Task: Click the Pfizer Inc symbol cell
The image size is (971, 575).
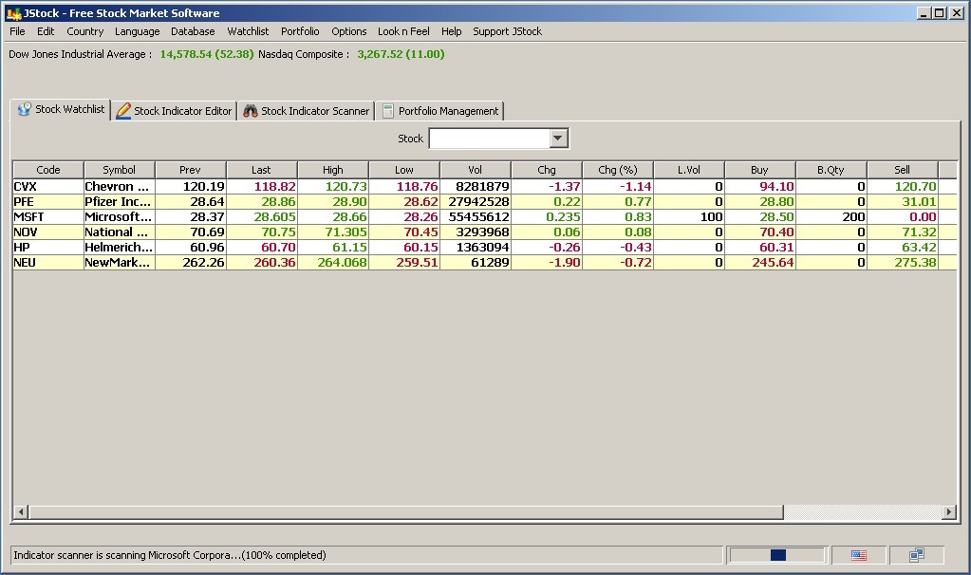Action: 119,202
